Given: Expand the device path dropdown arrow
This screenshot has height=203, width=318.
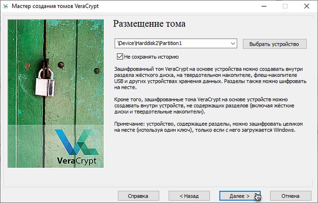Looking at the screenshot, I should click(x=233, y=44).
